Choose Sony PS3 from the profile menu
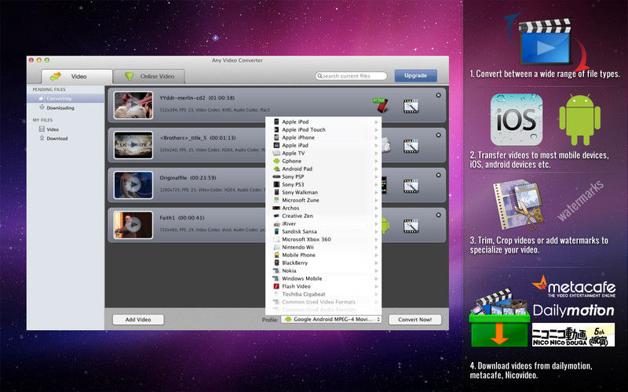This screenshot has width=628, height=392. (x=323, y=184)
